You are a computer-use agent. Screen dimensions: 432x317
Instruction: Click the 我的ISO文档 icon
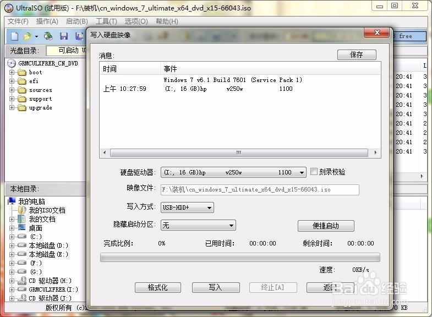[x=22, y=210]
